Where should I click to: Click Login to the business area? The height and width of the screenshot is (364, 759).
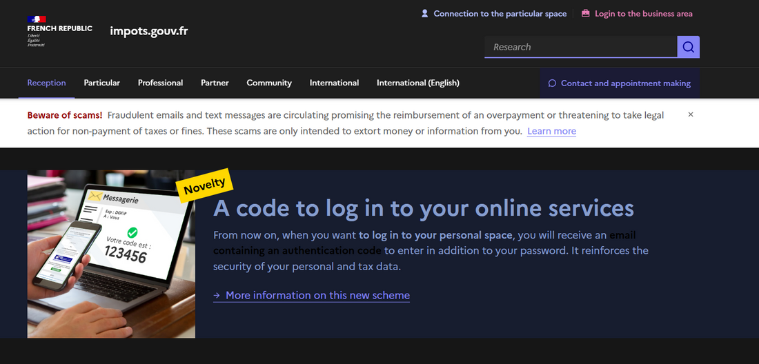[x=637, y=14]
